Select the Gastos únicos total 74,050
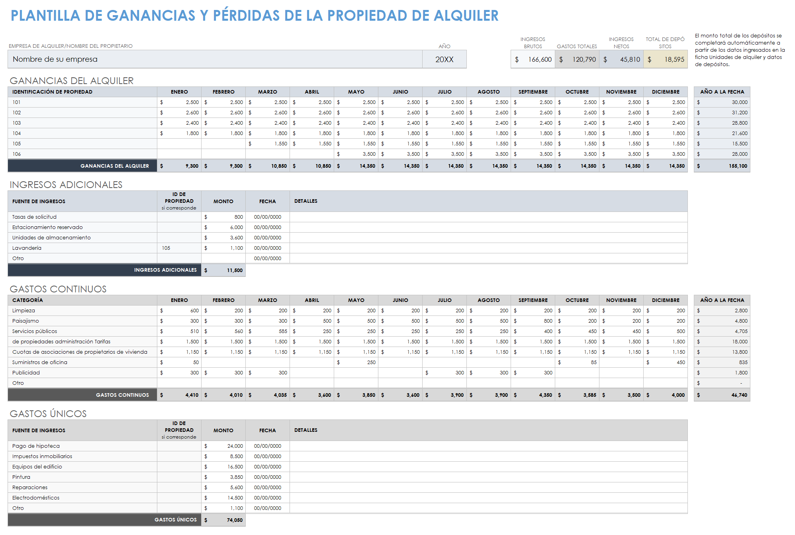This screenshot has width=795, height=535. tap(223, 520)
